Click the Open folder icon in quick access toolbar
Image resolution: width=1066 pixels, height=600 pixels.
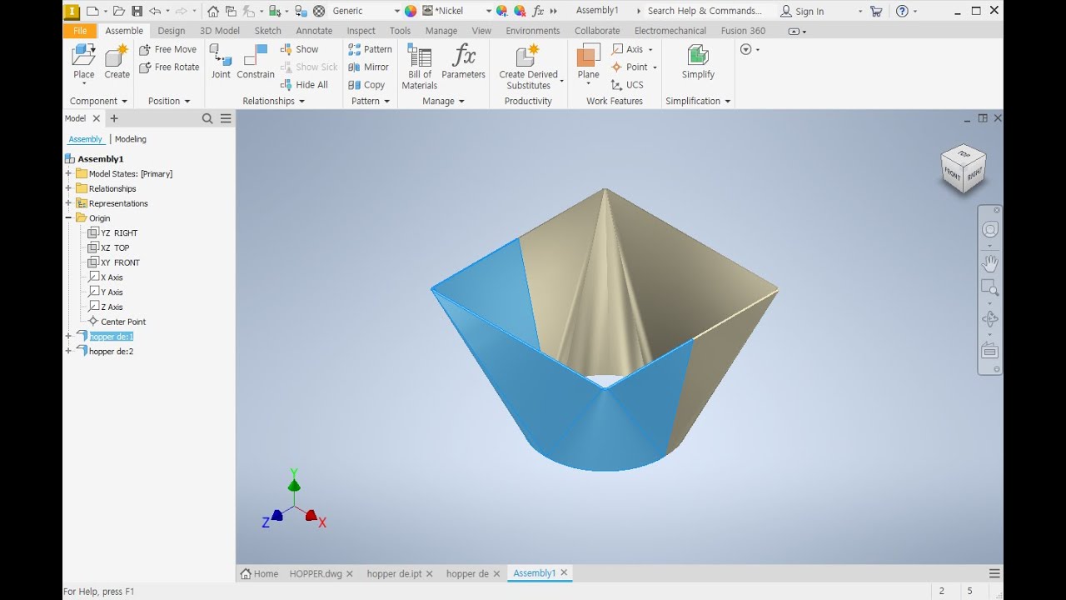[118, 11]
